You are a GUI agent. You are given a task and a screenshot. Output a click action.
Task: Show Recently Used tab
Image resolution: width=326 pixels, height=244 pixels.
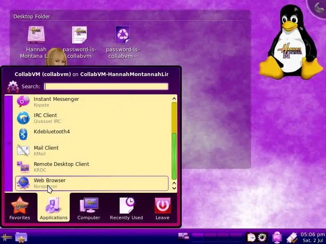(126, 208)
